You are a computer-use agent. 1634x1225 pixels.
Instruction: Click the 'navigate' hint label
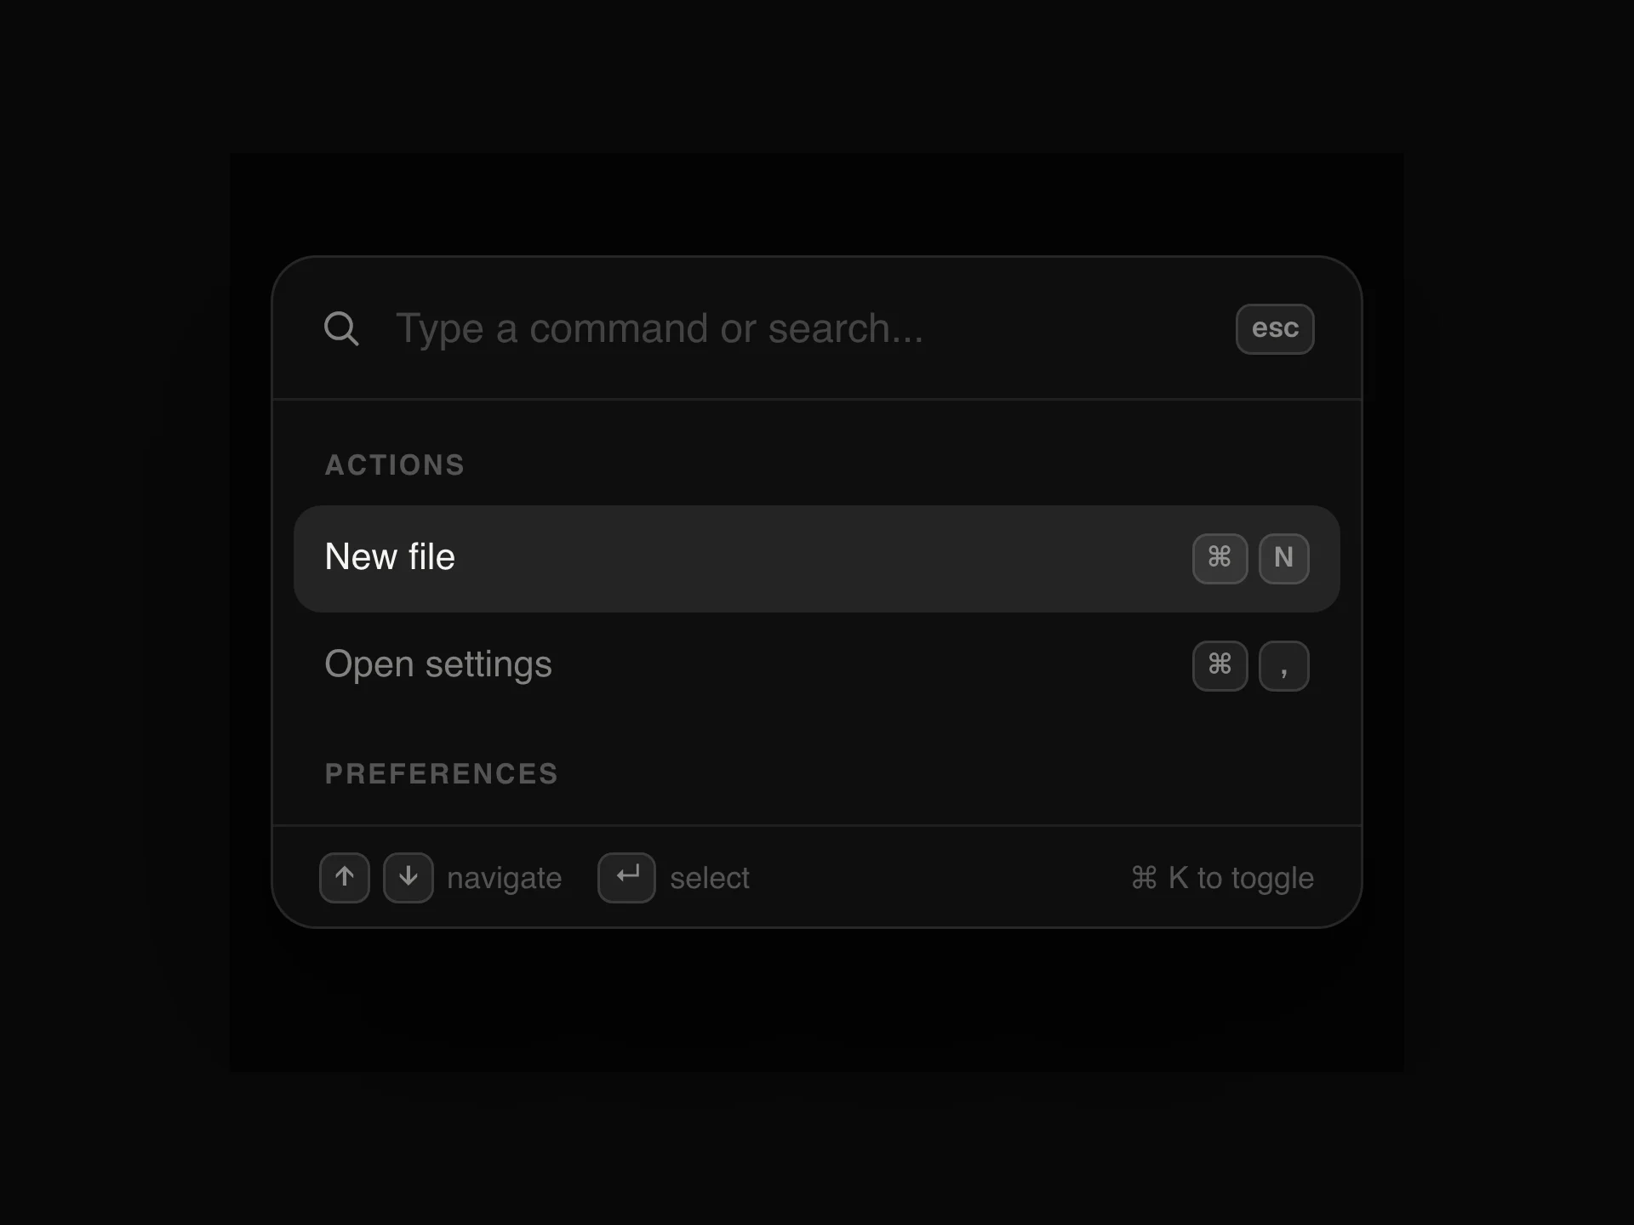pyautogui.click(x=504, y=879)
